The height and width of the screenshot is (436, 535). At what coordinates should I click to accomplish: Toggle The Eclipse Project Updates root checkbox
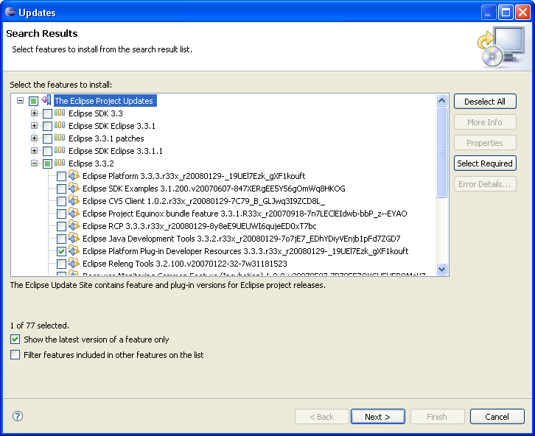click(x=33, y=101)
